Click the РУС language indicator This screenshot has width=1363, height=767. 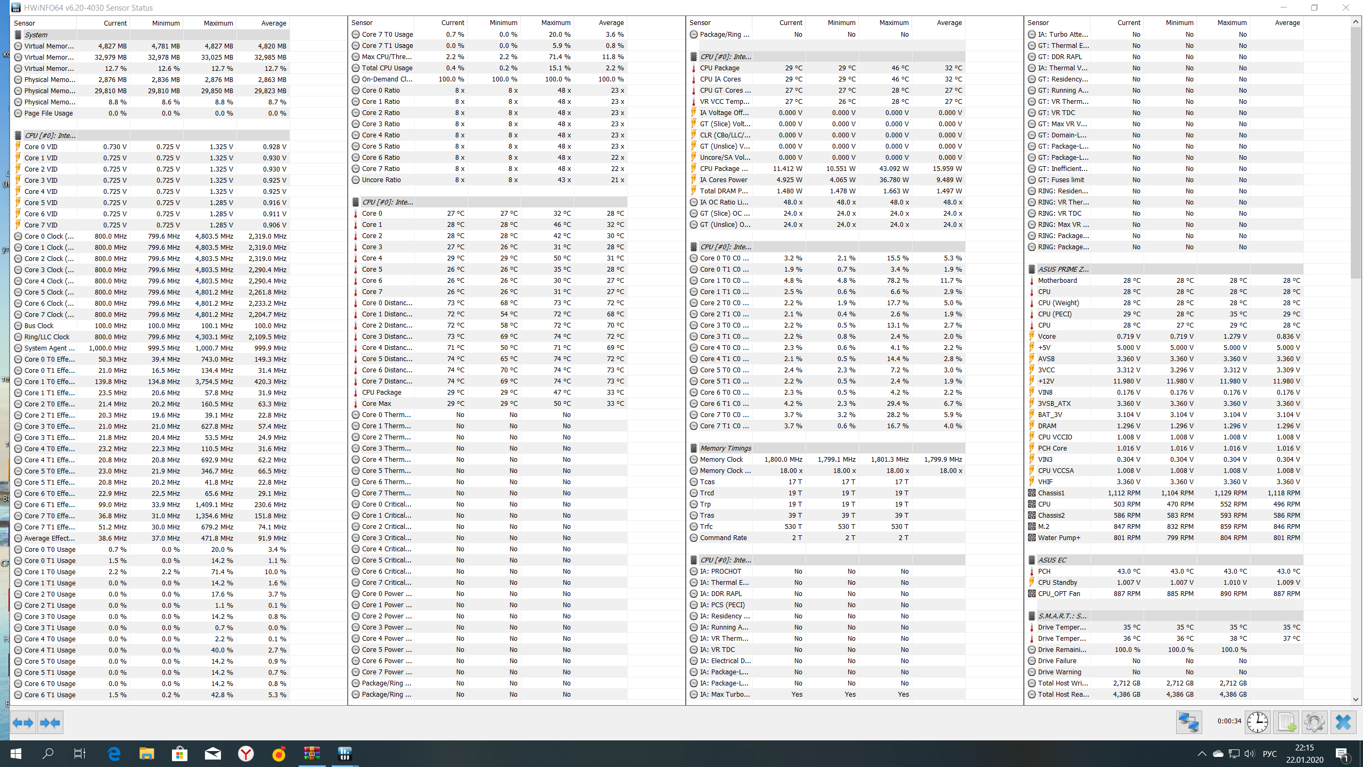click(1269, 754)
